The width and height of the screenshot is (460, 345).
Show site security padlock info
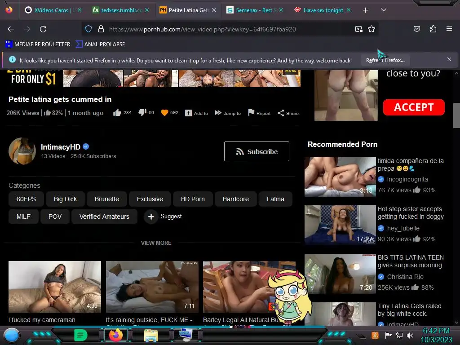[101, 29]
